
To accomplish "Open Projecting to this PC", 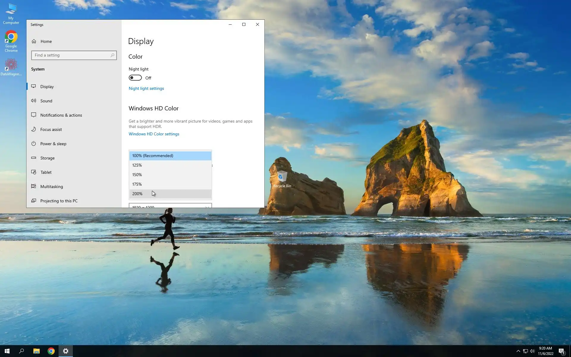I will (x=59, y=201).
